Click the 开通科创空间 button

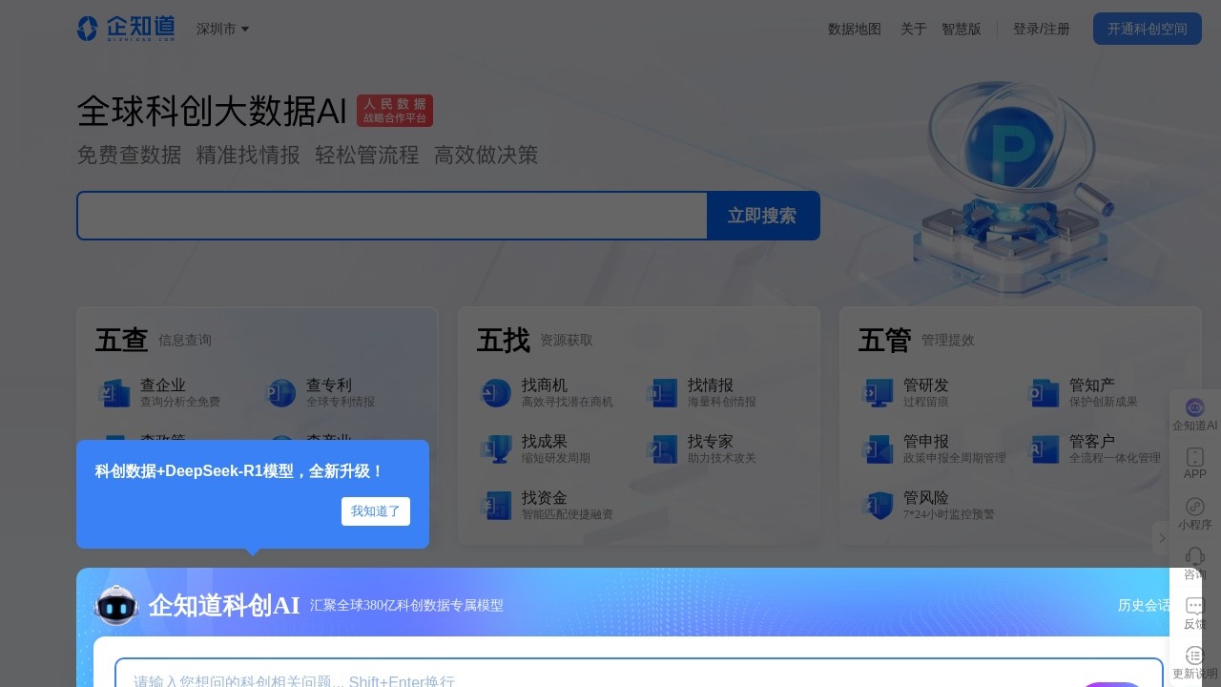coord(1147,29)
